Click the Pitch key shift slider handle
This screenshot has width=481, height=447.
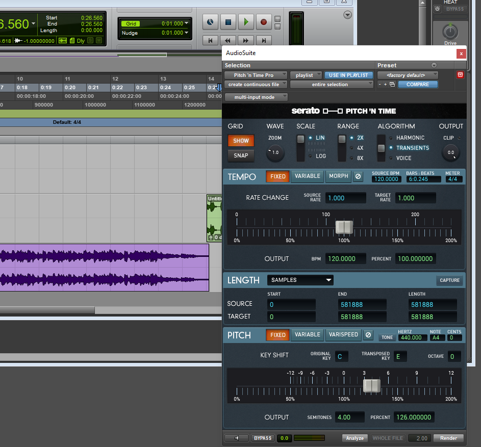371,386
